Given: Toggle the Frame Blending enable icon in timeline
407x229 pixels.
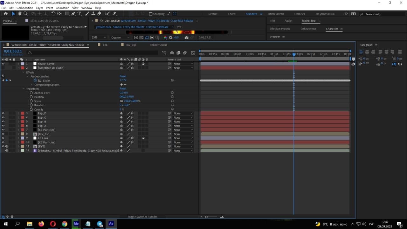Looking at the screenshot, I should [x=178, y=53].
